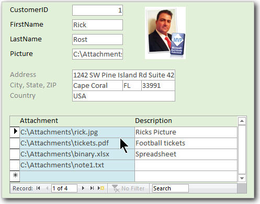Click the LastName label
Viewport: 260px width, 204px height.
[26, 39]
